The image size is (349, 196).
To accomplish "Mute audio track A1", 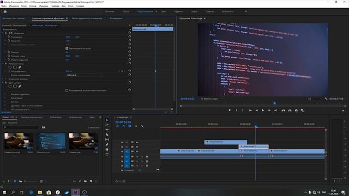I will [x=137, y=157].
